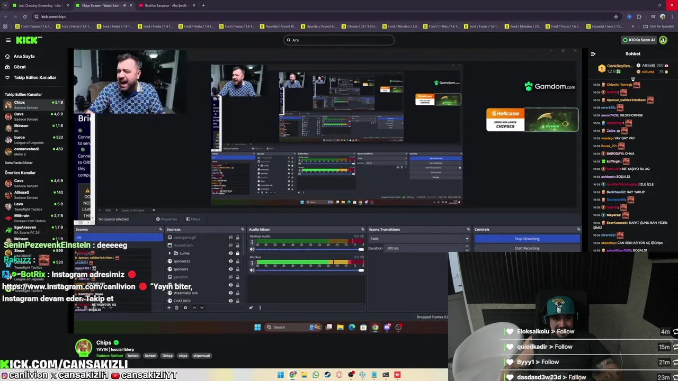Expand Daha Fazla Göster list

pos(19,162)
